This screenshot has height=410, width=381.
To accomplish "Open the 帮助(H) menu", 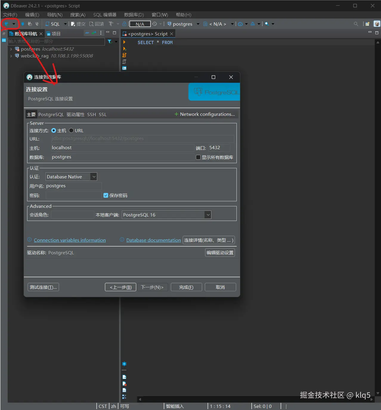I will [184, 15].
